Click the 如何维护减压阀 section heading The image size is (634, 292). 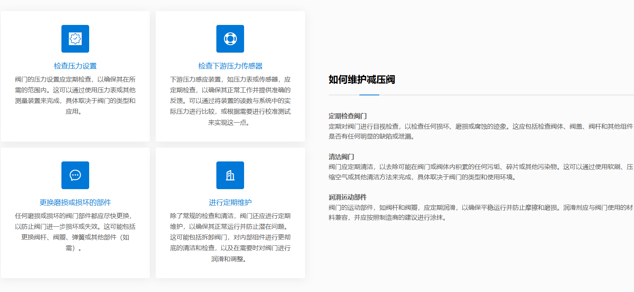click(361, 80)
